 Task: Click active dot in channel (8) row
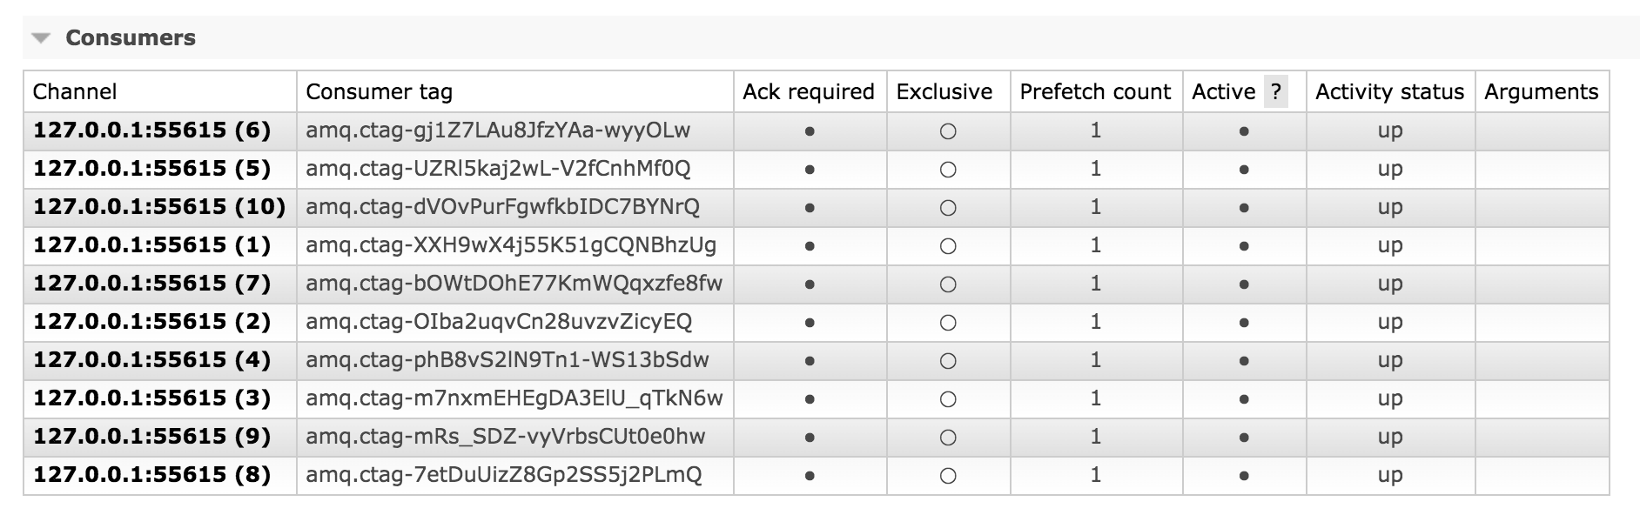click(1244, 476)
